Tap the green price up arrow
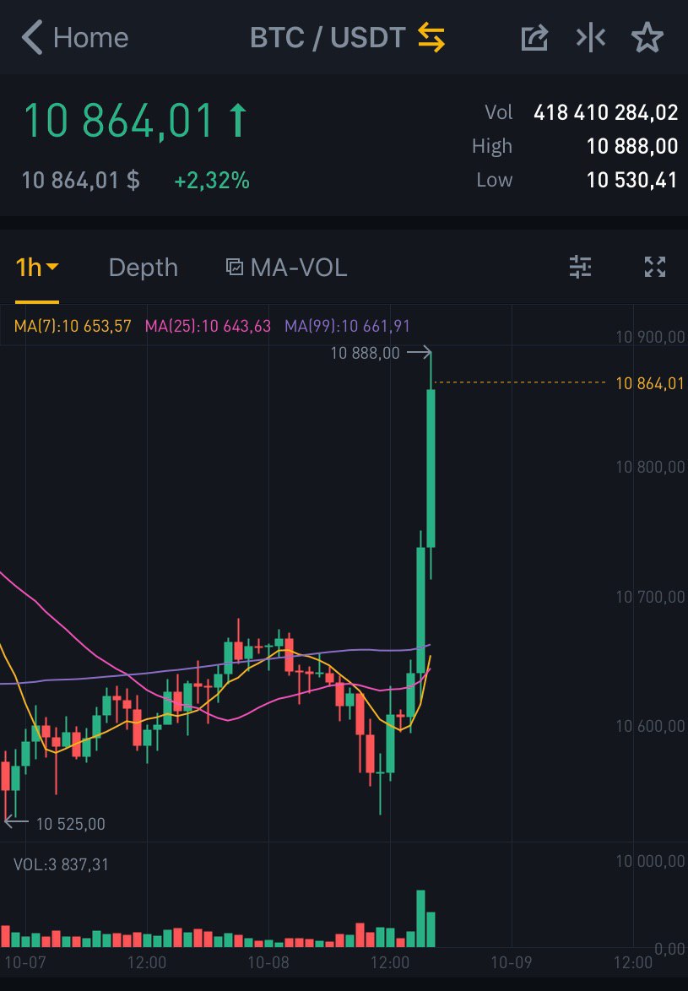This screenshot has width=688, height=991. pos(238,121)
